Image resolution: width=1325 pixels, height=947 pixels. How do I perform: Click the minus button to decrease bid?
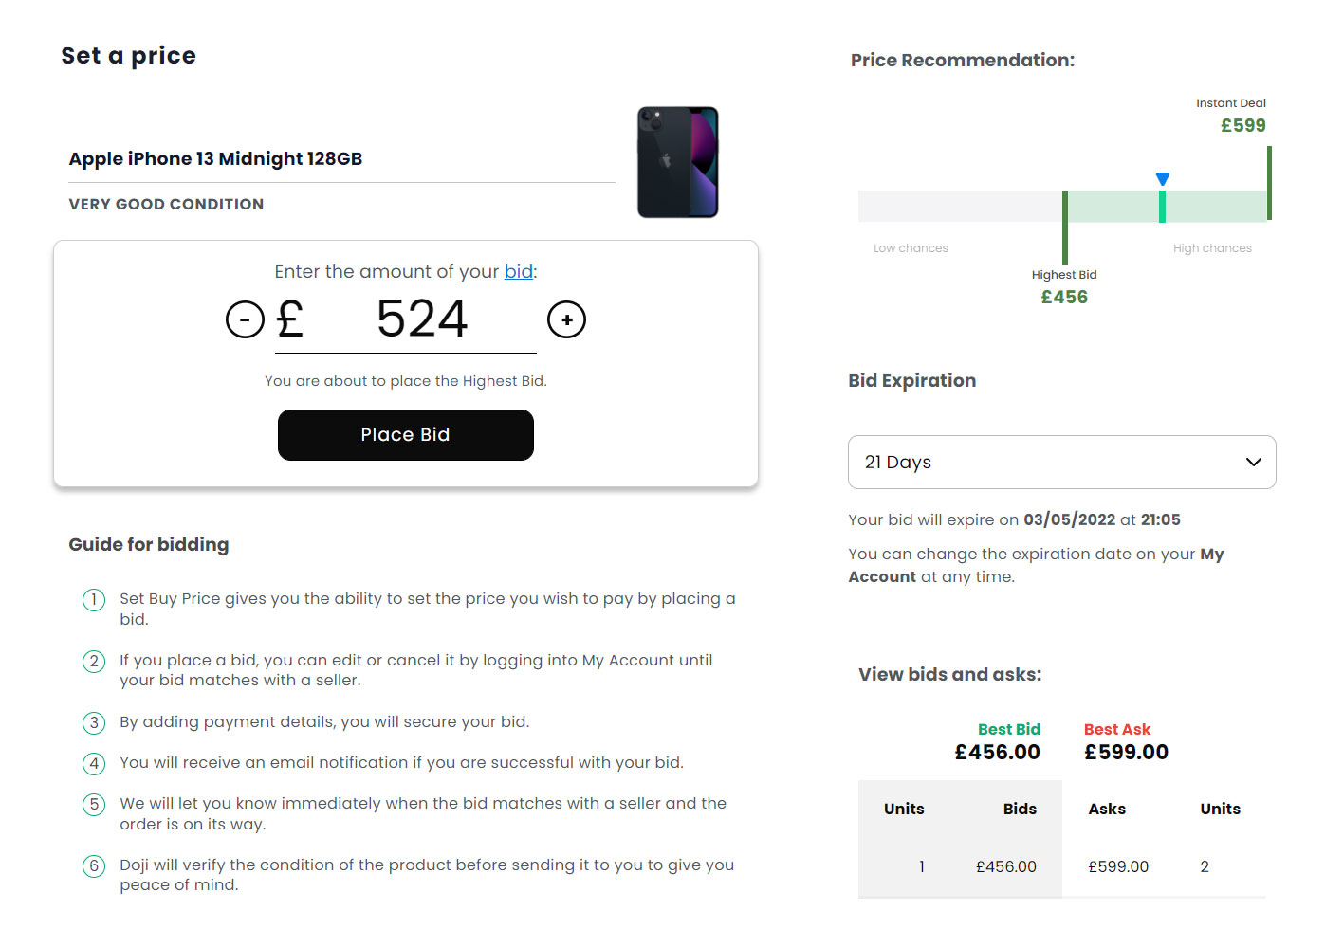(x=245, y=319)
